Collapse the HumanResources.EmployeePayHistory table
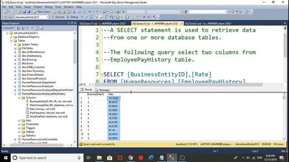This screenshot has height=162, width=289. pyautogui.click(x=15, y=94)
